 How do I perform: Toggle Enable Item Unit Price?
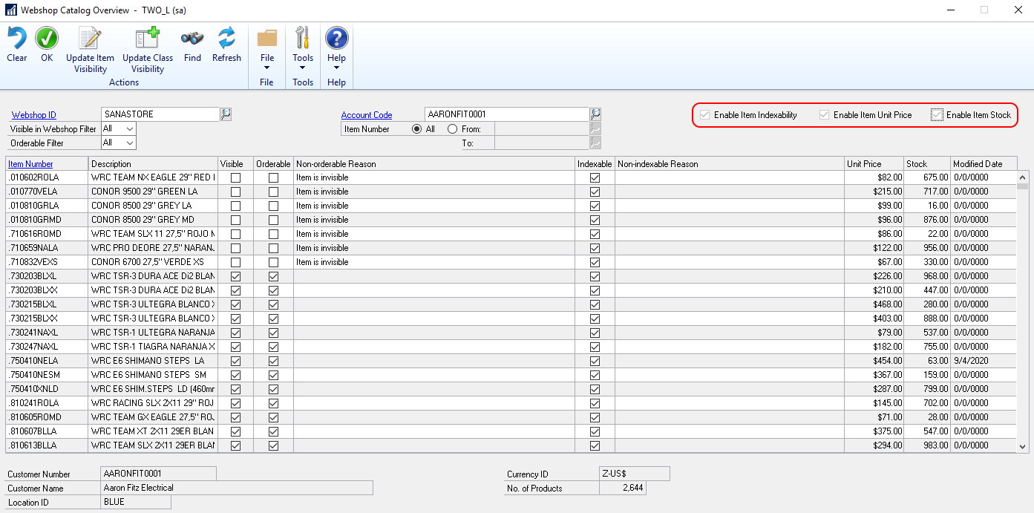824,114
